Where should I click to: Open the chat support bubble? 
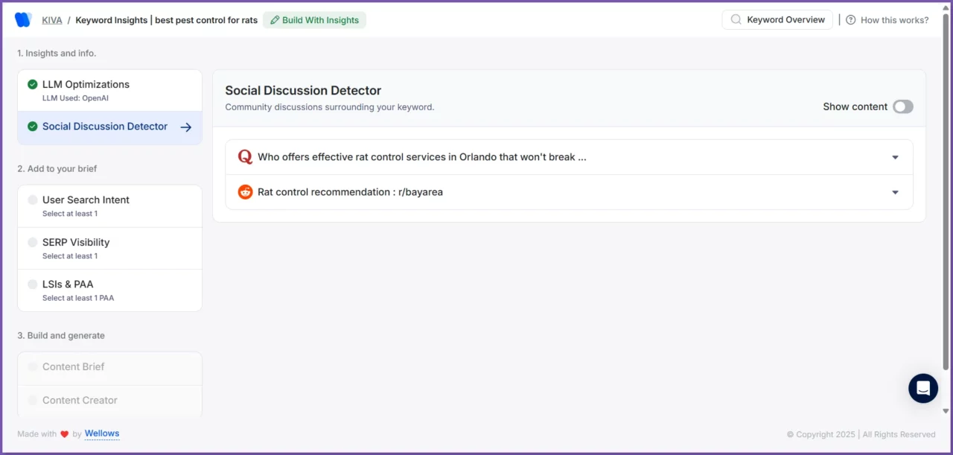(923, 388)
